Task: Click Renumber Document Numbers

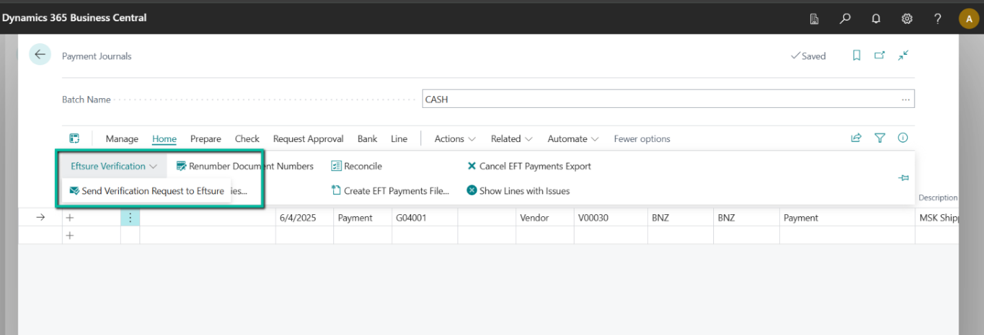Action: (x=245, y=166)
